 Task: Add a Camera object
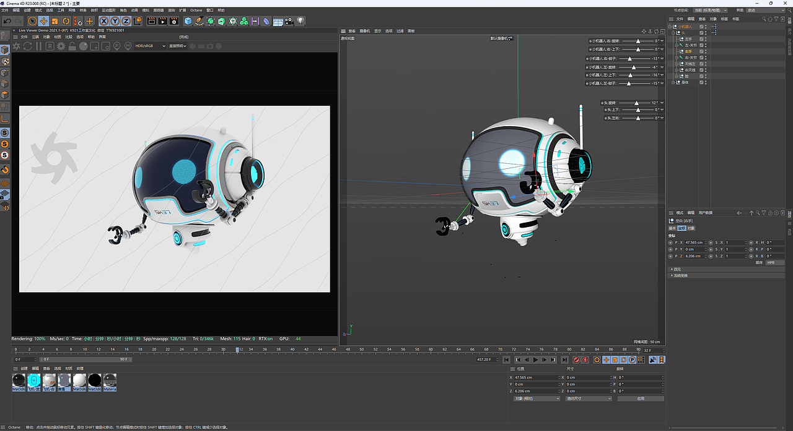click(289, 21)
